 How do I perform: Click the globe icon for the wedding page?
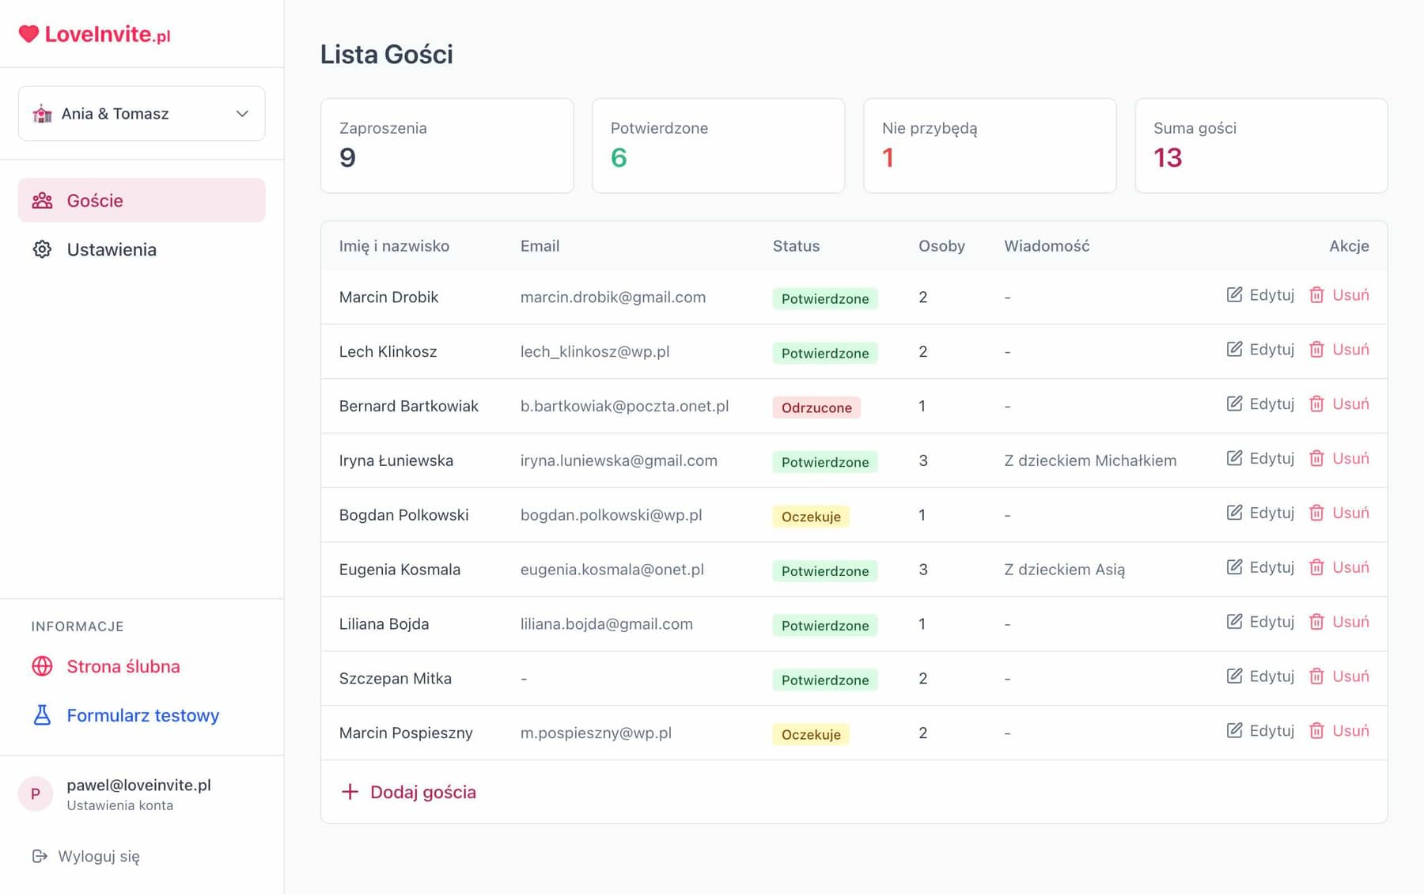(42, 666)
